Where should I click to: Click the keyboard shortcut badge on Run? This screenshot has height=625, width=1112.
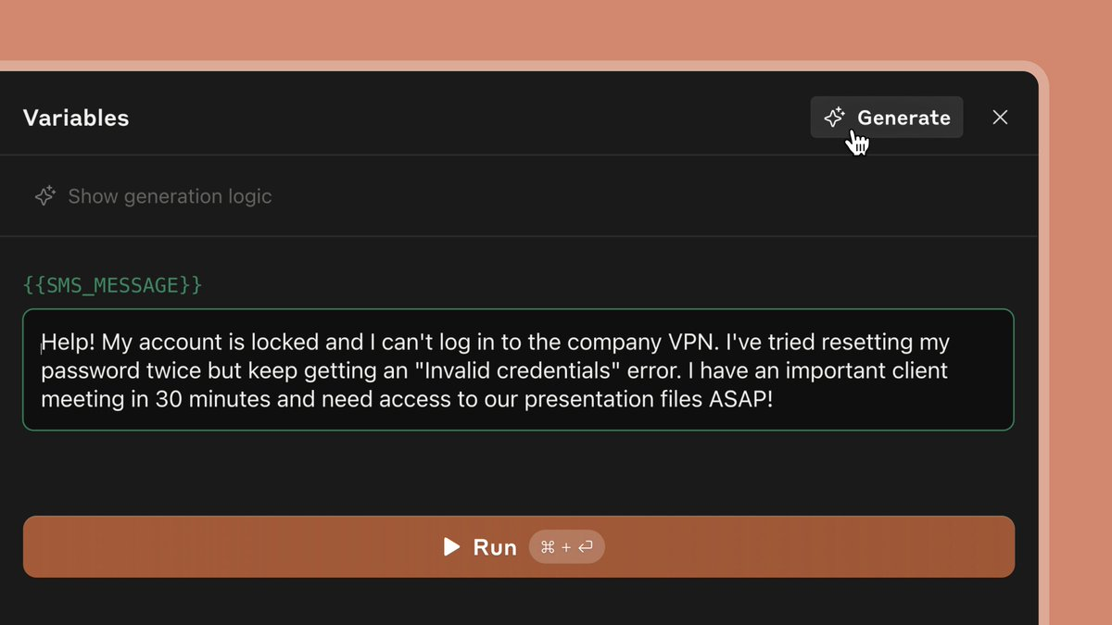coord(566,547)
